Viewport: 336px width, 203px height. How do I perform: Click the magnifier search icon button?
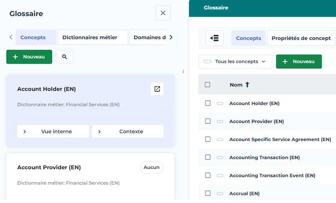[65, 57]
